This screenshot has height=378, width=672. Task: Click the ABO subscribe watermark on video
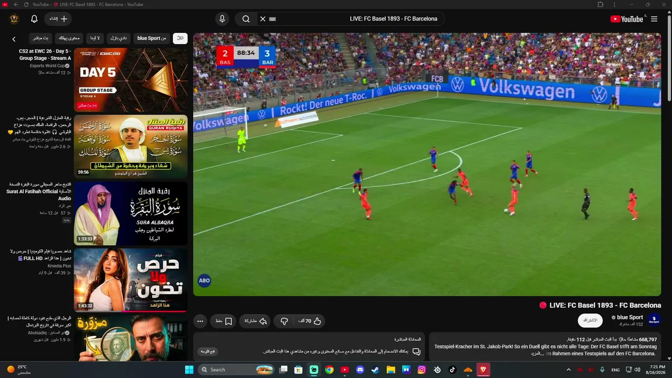[x=204, y=280]
